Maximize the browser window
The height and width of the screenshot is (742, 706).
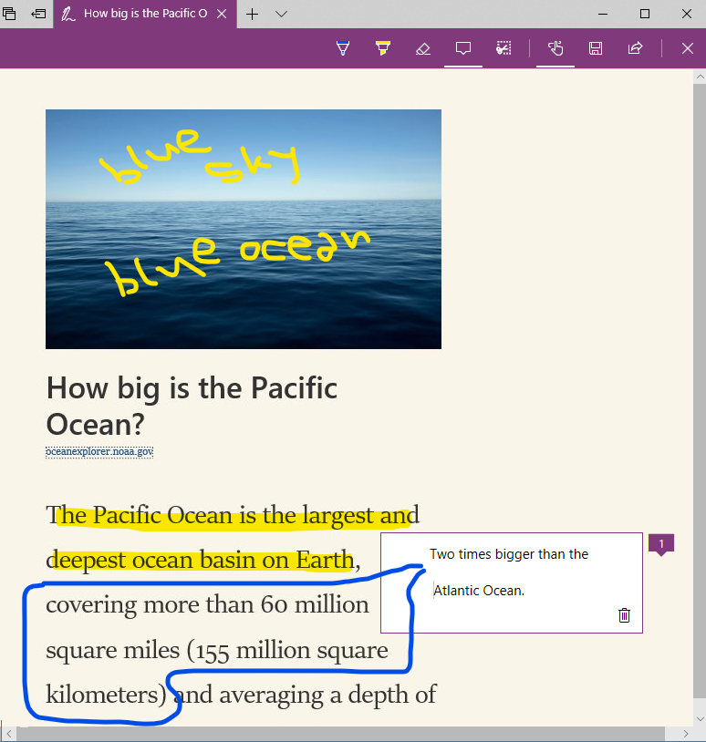pos(645,14)
